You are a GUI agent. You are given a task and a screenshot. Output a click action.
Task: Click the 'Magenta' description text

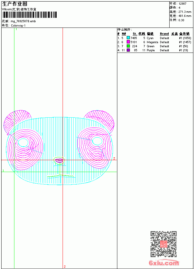coord(152,42)
